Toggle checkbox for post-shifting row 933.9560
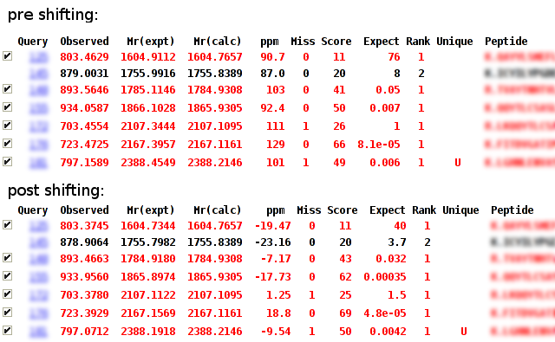The height and width of the screenshot is (342, 555). pos(8,276)
